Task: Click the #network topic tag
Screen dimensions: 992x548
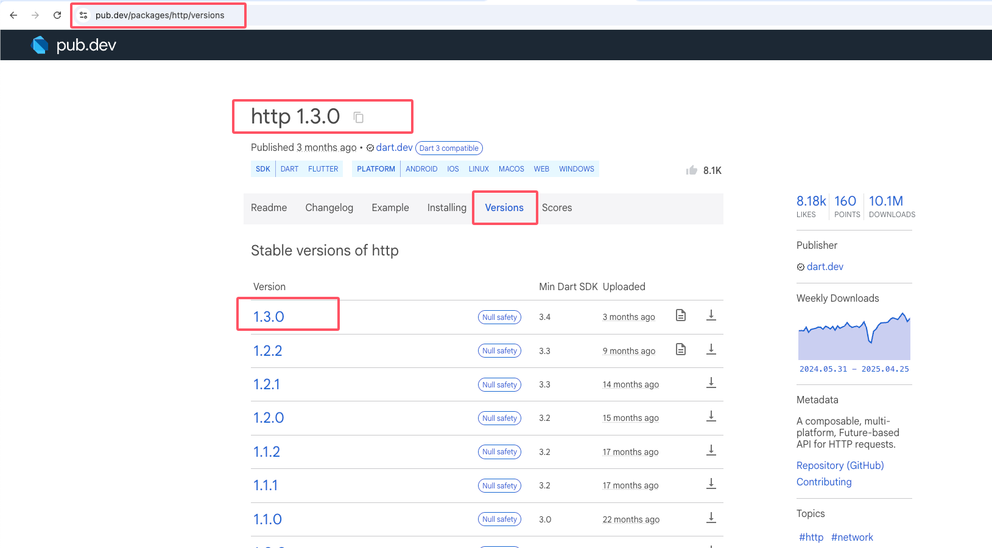Action: coord(852,537)
